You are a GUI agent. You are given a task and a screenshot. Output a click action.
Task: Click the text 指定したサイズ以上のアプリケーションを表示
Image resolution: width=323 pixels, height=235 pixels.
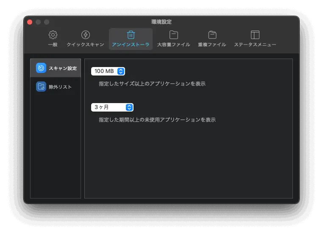[152, 84]
